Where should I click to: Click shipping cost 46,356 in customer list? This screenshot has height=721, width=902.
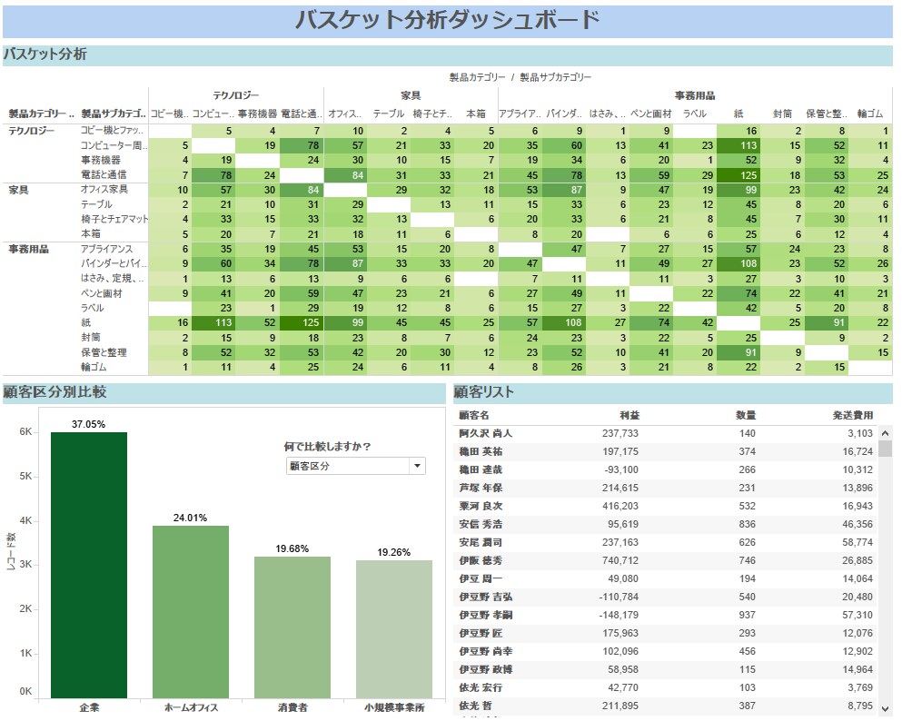tap(857, 524)
